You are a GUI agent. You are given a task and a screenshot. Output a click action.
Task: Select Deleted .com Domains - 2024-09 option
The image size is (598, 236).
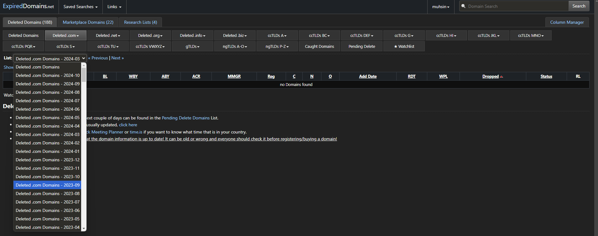tap(47, 84)
